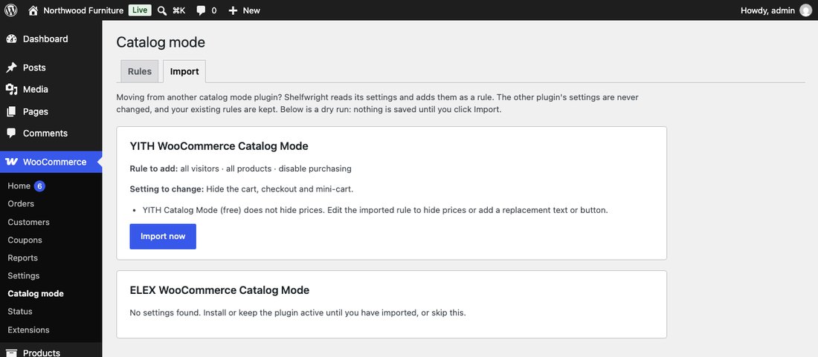The width and height of the screenshot is (818, 357).
Task: Select the WooCommerce sidebar menu
Action: click(51, 162)
